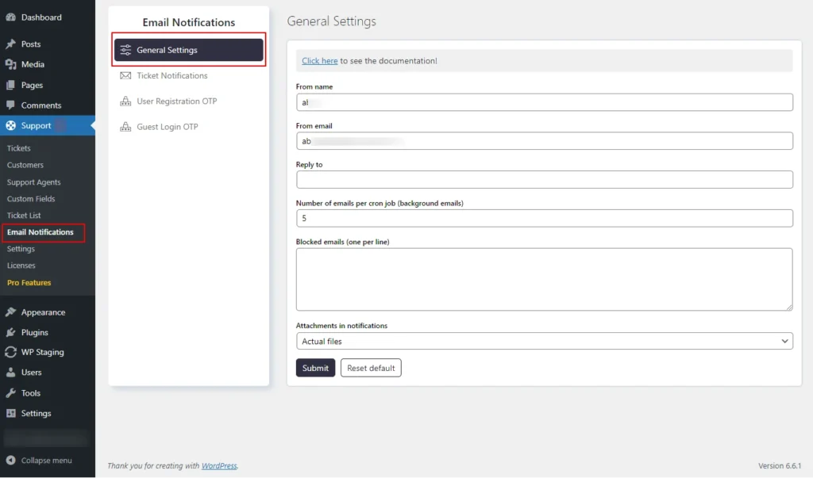
Task: Submit the General Settings form
Action: [315, 367]
